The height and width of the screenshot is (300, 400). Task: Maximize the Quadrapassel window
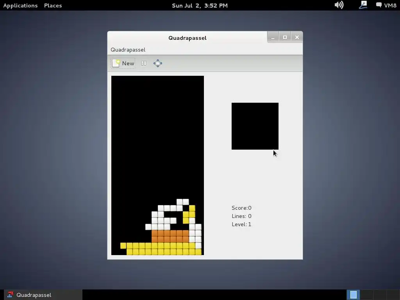tap(285, 37)
